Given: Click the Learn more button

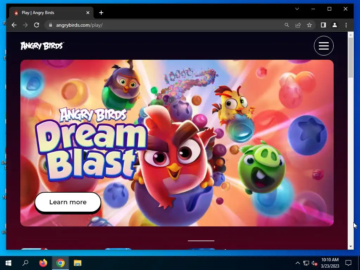Looking at the screenshot, I should click(x=68, y=202).
